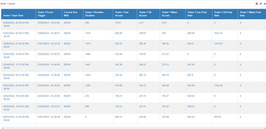Open the panel settings wrench icon
Screen dimensions: 266x129
[261, 4]
